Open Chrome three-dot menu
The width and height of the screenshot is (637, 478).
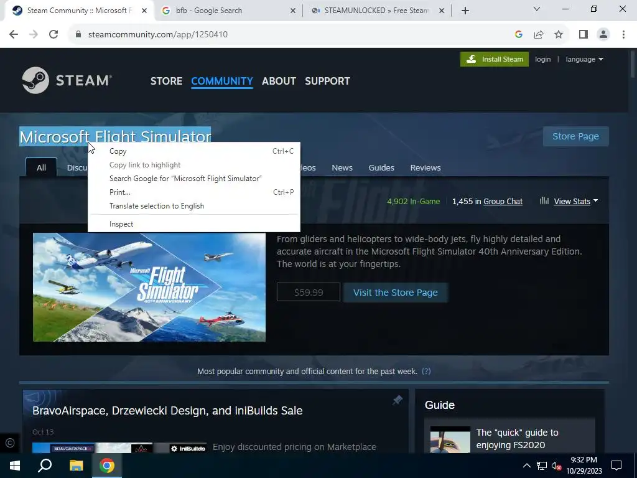(x=623, y=35)
